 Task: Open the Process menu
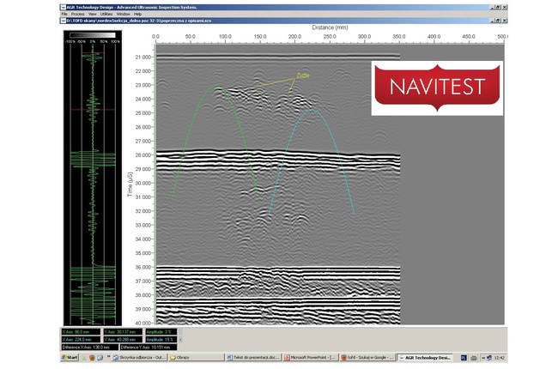(x=78, y=14)
